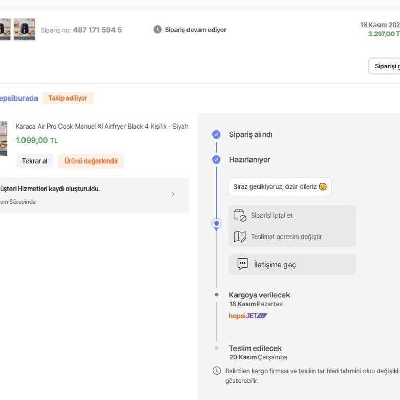Click the 18 Kasım order date at top
Viewport: 400px width, 400px height.
pyautogui.click(x=380, y=25)
